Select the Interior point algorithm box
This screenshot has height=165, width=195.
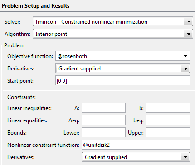click(x=113, y=34)
